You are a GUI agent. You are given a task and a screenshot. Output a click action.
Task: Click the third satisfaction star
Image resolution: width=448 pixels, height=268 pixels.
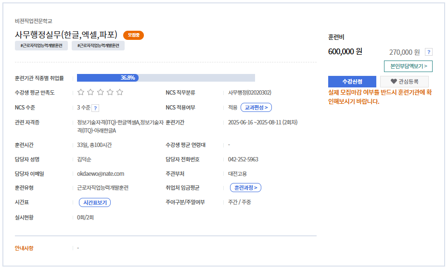(x=100, y=92)
